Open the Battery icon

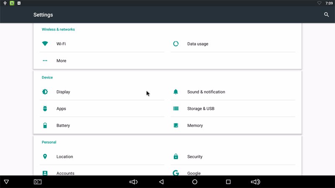(45, 125)
